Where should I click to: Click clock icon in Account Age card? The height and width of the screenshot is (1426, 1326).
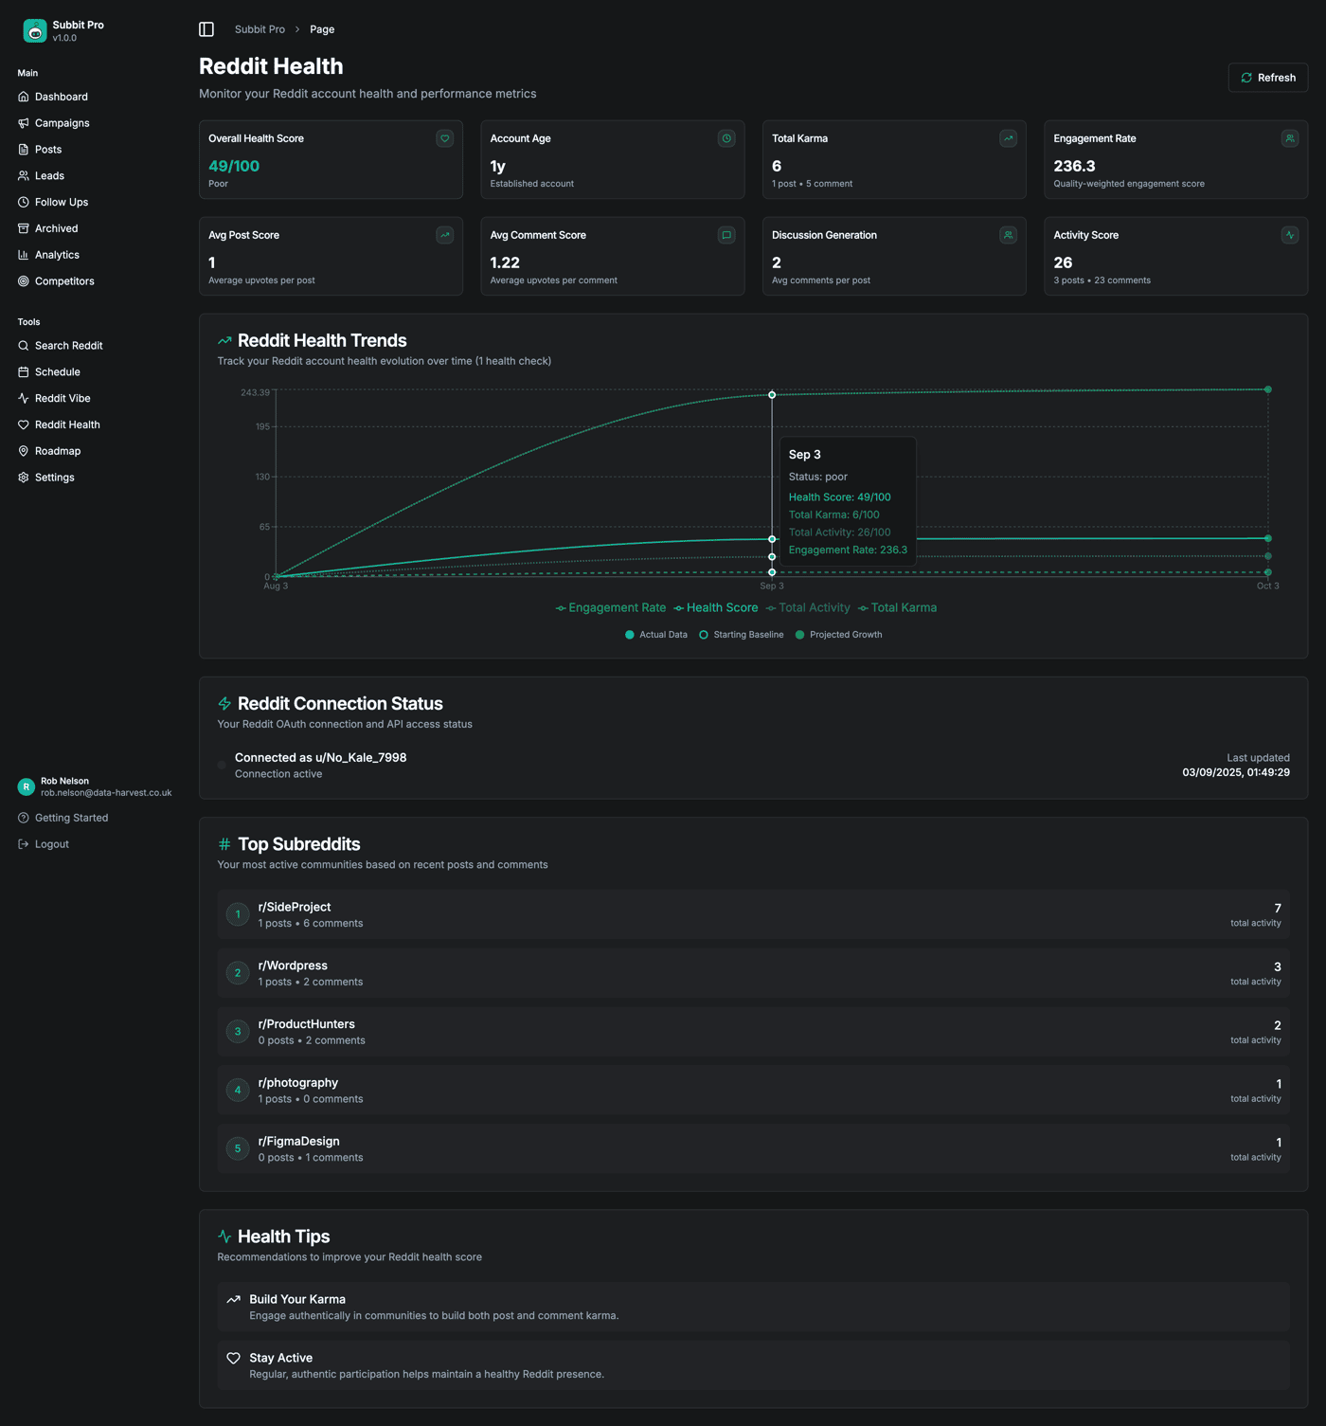click(x=726, y=138)
